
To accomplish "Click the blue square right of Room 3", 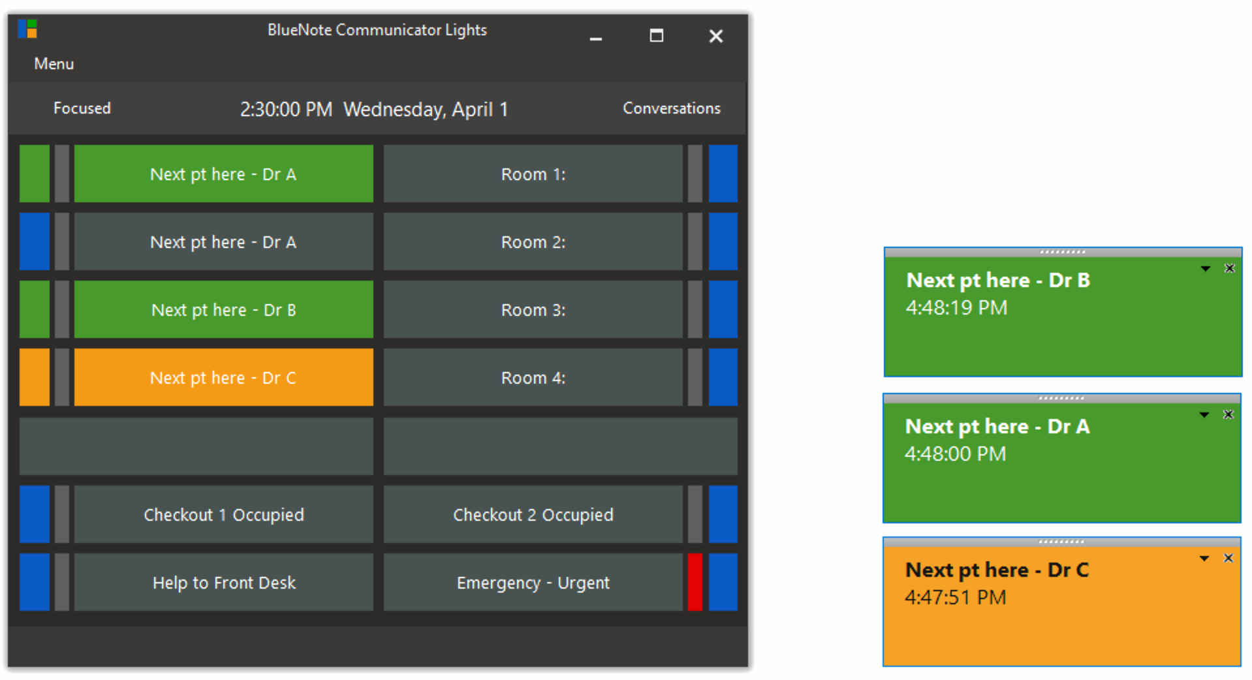I will (x=723, y=310).
